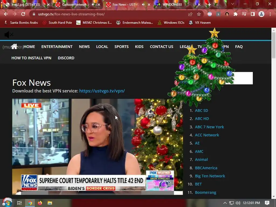Switch to the Cartoon Network tab

(x=74, y=5)
